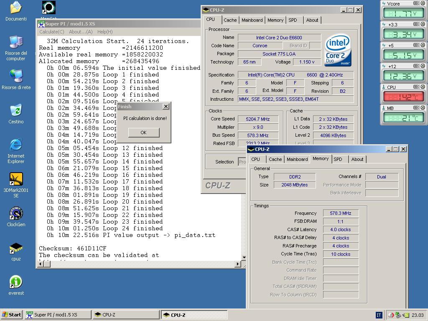Click the memory Size value '2048 MBytes'
Viewport: 428px width, 321px height.
click(x=295, y=185)
